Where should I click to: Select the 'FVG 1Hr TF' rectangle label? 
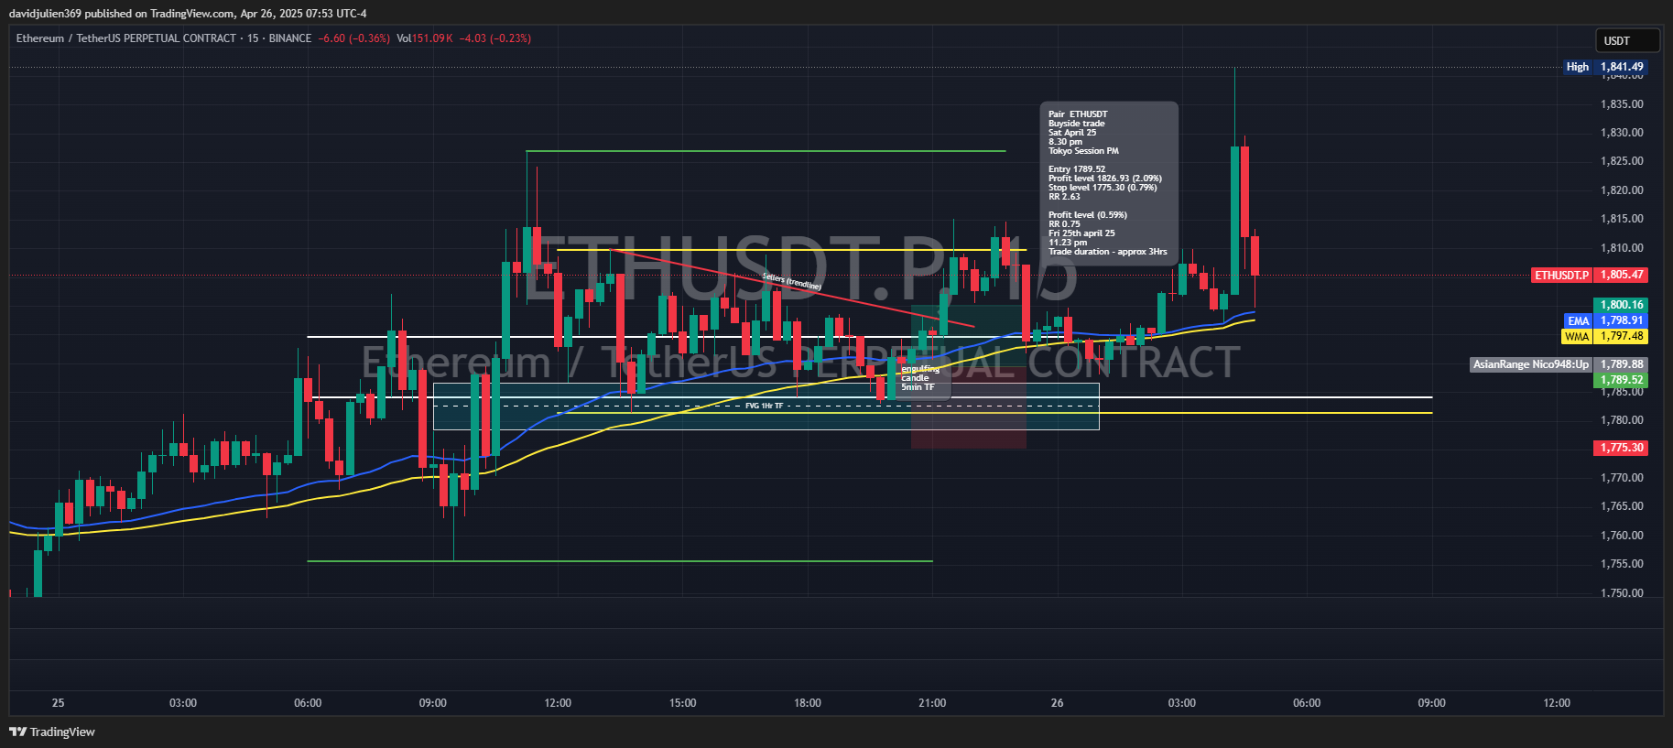(764, 406)
